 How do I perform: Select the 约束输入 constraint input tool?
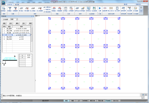(x=66, y=9)
